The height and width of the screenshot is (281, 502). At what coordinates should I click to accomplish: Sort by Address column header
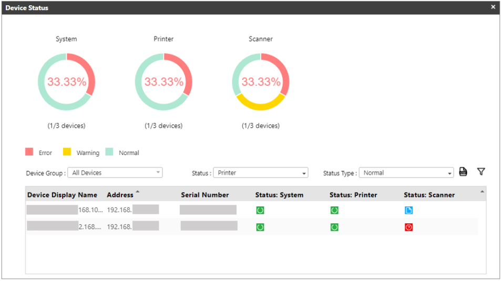pos(120,195)
